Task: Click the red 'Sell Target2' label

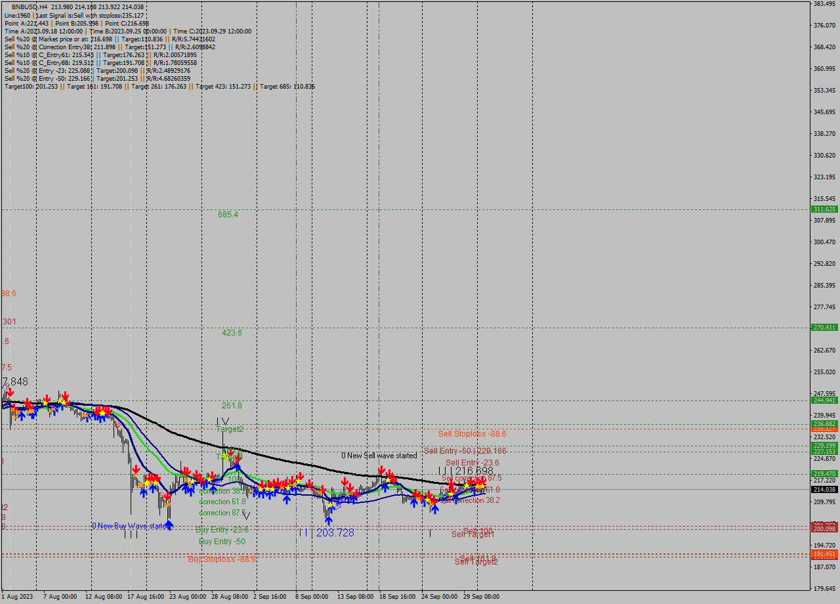Action: [476, 562]
